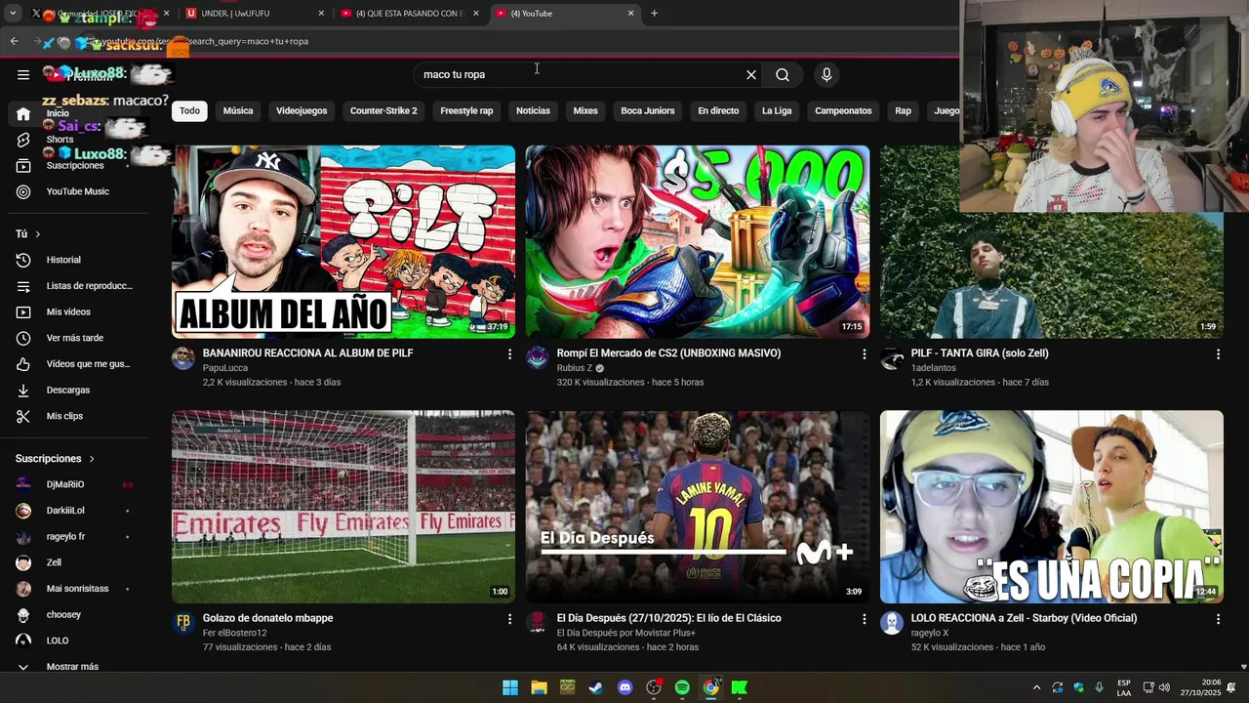This screenshot has width=1249, height=703.
Task: Open File Explorer from taskbar
Action: [x=539, y=687]
